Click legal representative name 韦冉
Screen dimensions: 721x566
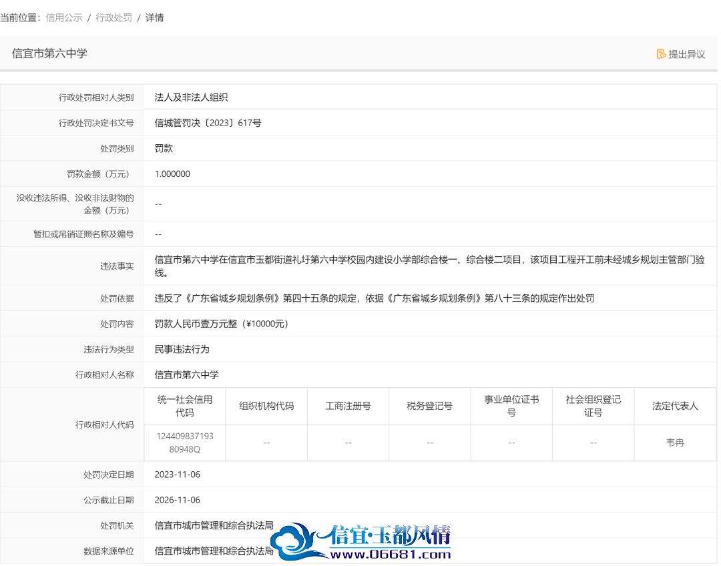pyautogui.click(x=675, y=443)
